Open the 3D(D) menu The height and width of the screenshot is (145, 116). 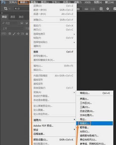(x=87, y=2)
